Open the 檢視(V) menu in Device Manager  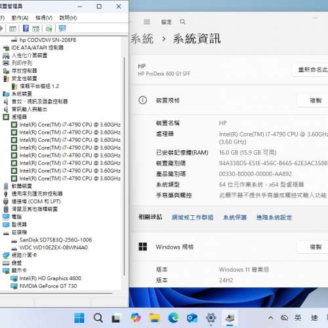pyautogui.click(x=44, y=18)
